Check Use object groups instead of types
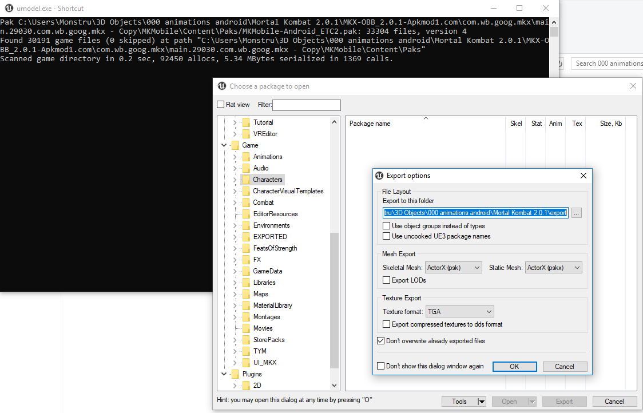The width and height of the screenshot is (643, 413). pos(386,225)
